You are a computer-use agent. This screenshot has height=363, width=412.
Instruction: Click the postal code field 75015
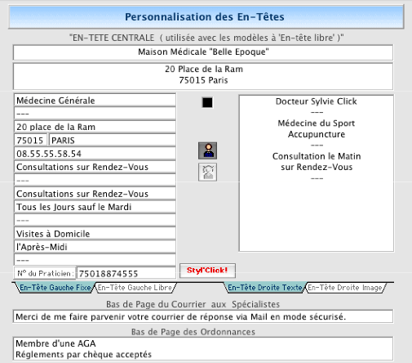[x=30, y=141]
